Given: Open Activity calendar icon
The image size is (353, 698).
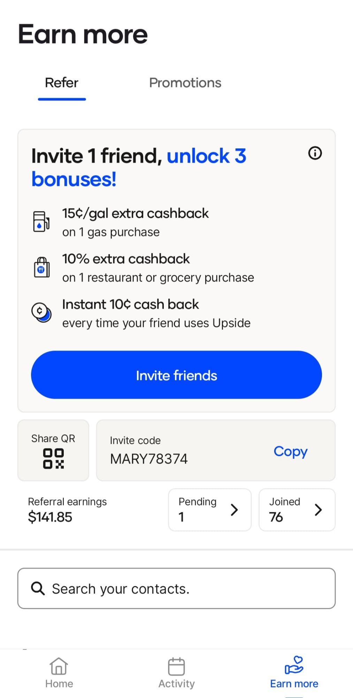Looking at the screenshot, I should tap(176, 667).
